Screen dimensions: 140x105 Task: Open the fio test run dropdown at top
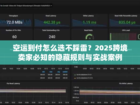26,6
